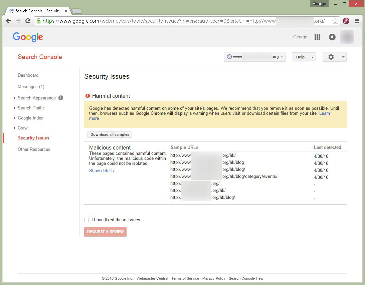
Task: Open Search Console Help footer link
Action: [246, 278]
